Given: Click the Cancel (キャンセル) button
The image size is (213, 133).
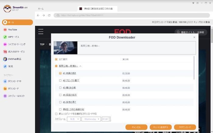Looking at the screenshot, I should [136, 127].
